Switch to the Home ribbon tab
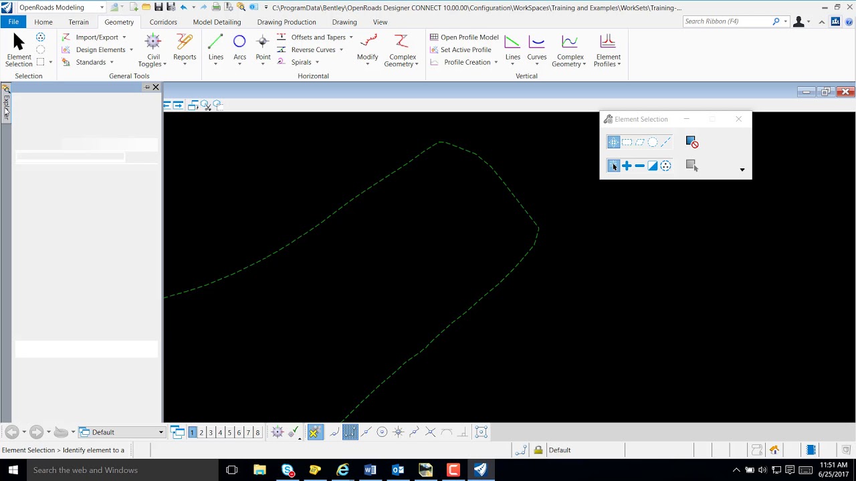This screenshot has width=856, height=481. (43, 22)
